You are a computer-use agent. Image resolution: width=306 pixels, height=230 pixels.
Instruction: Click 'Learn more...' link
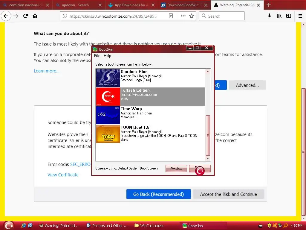click(46, 71)
